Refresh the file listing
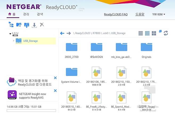The image size is (175, 113). [166, 33]
